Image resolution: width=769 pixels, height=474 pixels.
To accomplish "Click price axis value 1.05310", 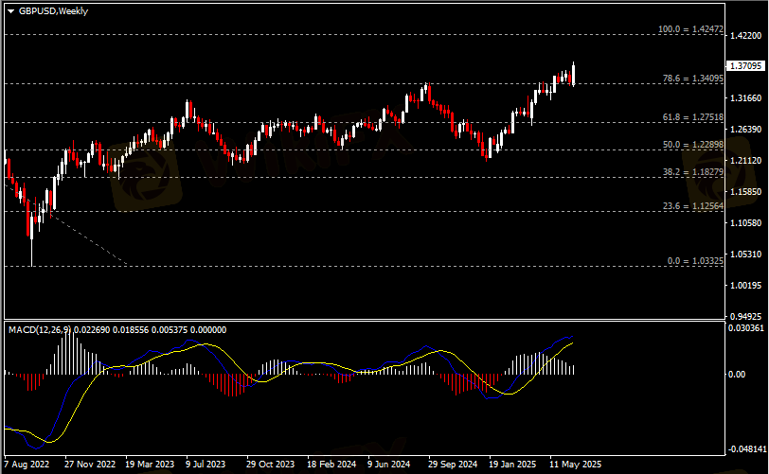I will [x=746, y=254].
